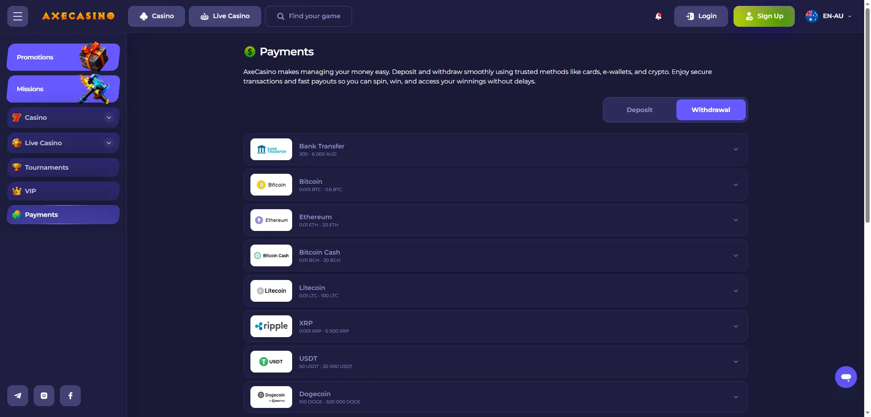Click the sidebar Payments coins icon
Image resolution: width=871 pixels, height=417 pixels.
[17, 215]
